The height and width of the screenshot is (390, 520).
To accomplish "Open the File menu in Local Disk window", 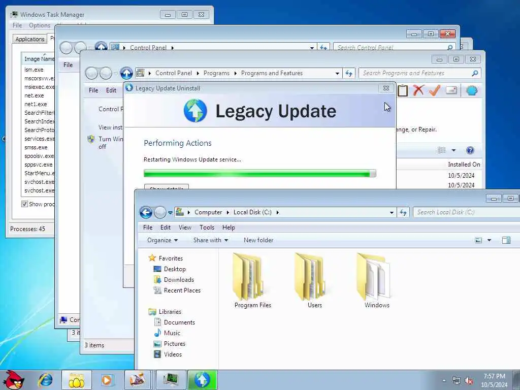I will coord(148,227).
